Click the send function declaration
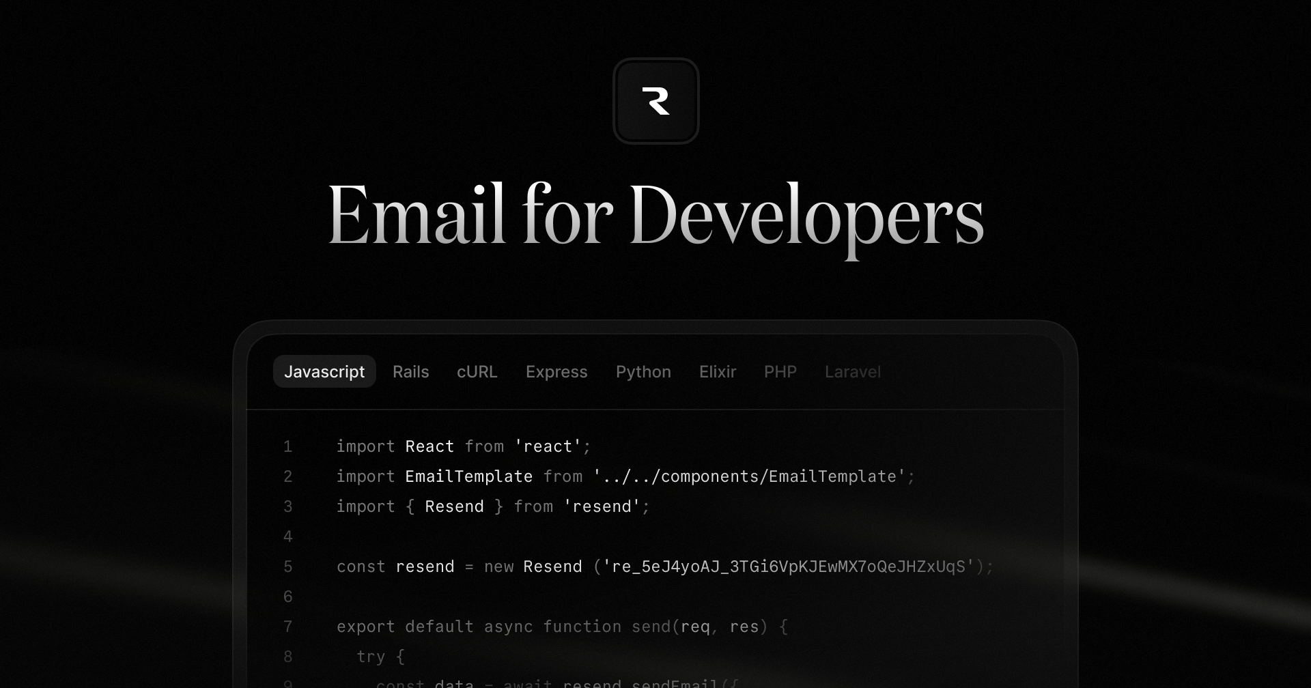 (561, 626)
